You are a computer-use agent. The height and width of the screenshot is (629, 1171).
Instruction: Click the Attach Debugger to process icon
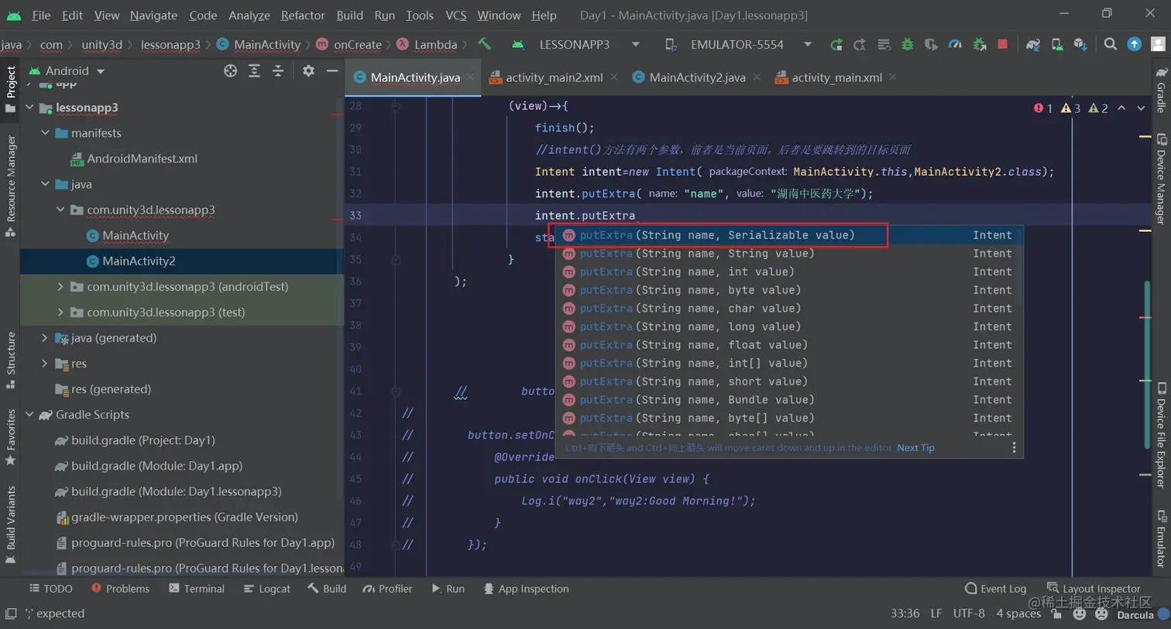coord(980,45)
